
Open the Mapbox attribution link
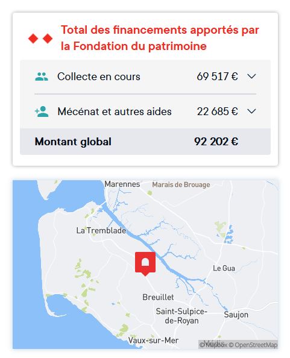(213, 345)
